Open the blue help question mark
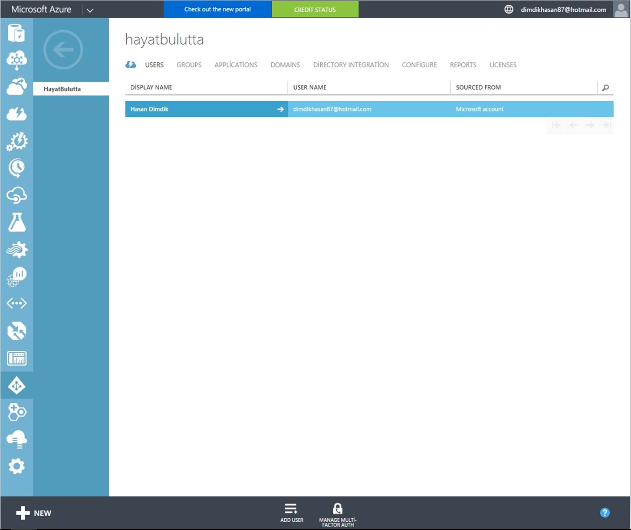This screenshot has width=631, height=530. (x=605, y=513)
